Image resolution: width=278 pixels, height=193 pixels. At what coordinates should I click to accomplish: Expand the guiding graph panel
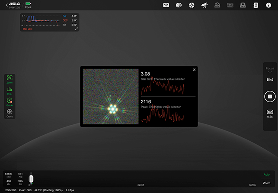(77, 28)
